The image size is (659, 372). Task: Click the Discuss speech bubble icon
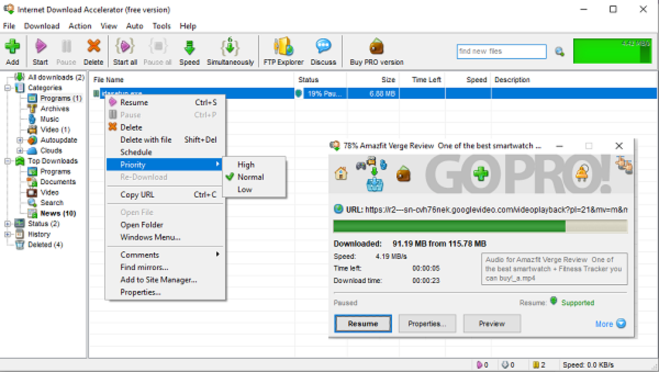coord(323,46)
